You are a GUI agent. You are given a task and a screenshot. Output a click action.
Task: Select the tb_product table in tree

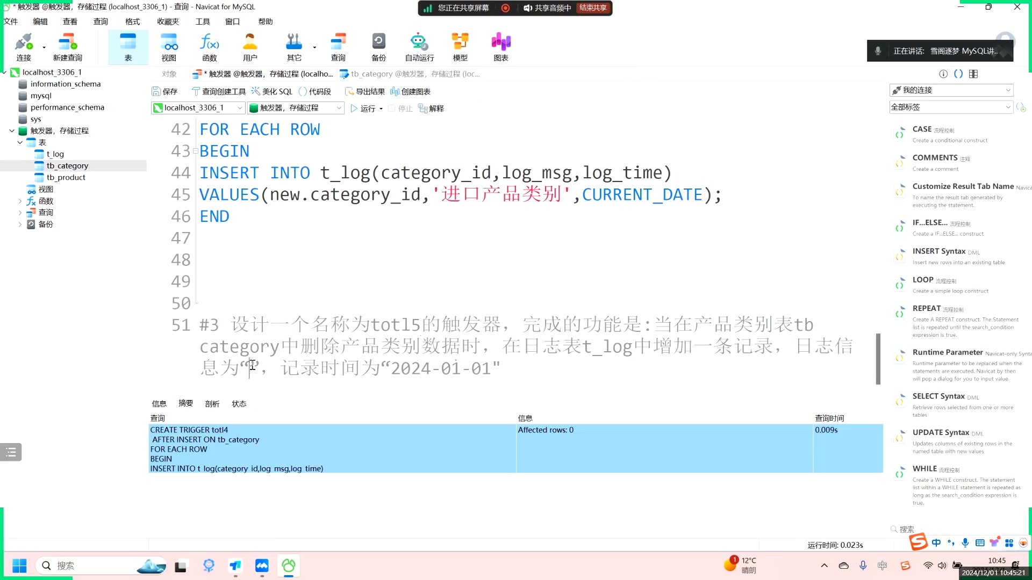click(x=66, y=177)
